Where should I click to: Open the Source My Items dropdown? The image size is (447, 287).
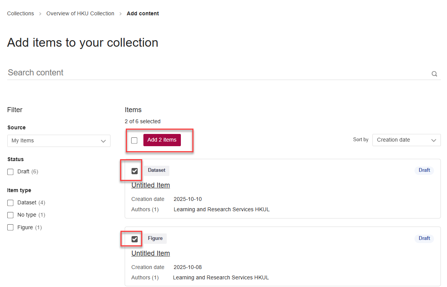point(59,141)
